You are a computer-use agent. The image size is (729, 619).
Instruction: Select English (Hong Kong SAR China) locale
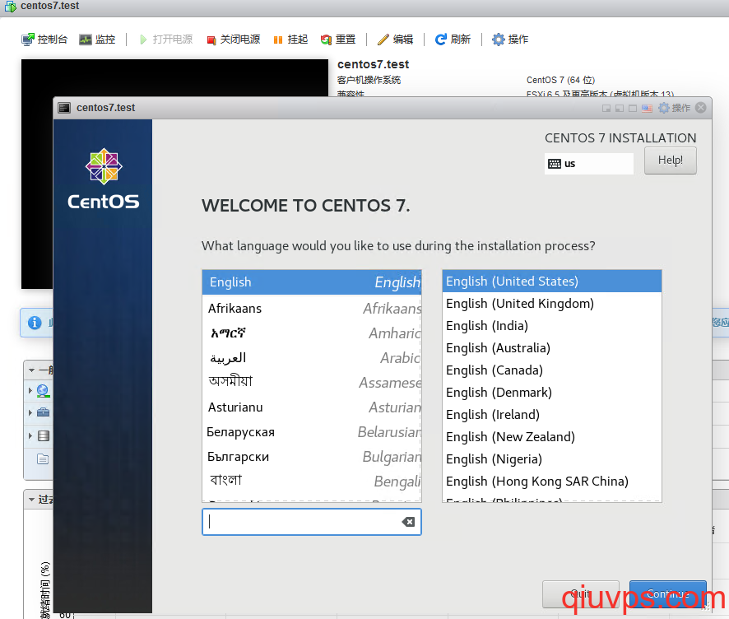click(x=552, y=482)
